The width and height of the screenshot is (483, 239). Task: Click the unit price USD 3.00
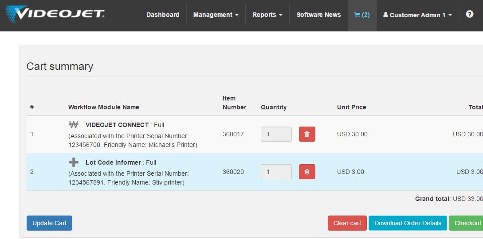350,172
